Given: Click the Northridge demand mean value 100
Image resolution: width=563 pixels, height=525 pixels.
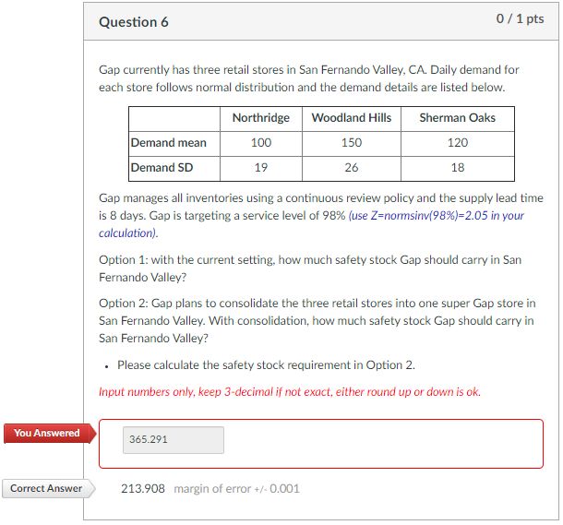Looking at the screenshot, I should pos(261,143).
